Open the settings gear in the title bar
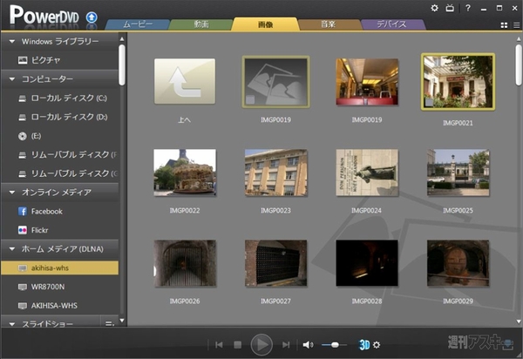The height and width of the screenshot is (359, 523). (x=434, y=8)
